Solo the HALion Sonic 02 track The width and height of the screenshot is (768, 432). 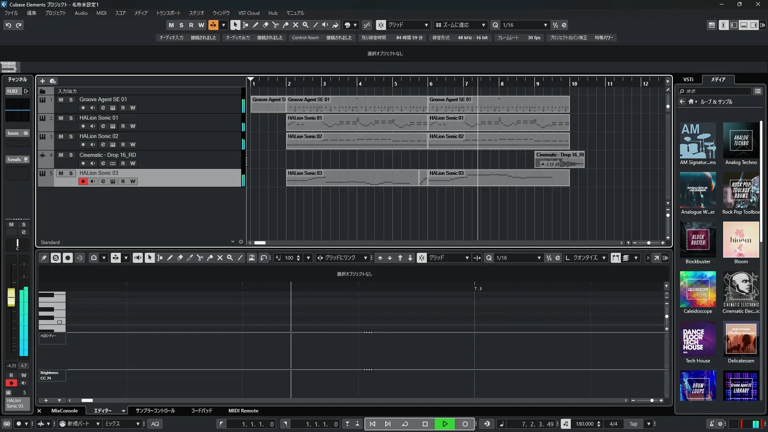(71, 136)
